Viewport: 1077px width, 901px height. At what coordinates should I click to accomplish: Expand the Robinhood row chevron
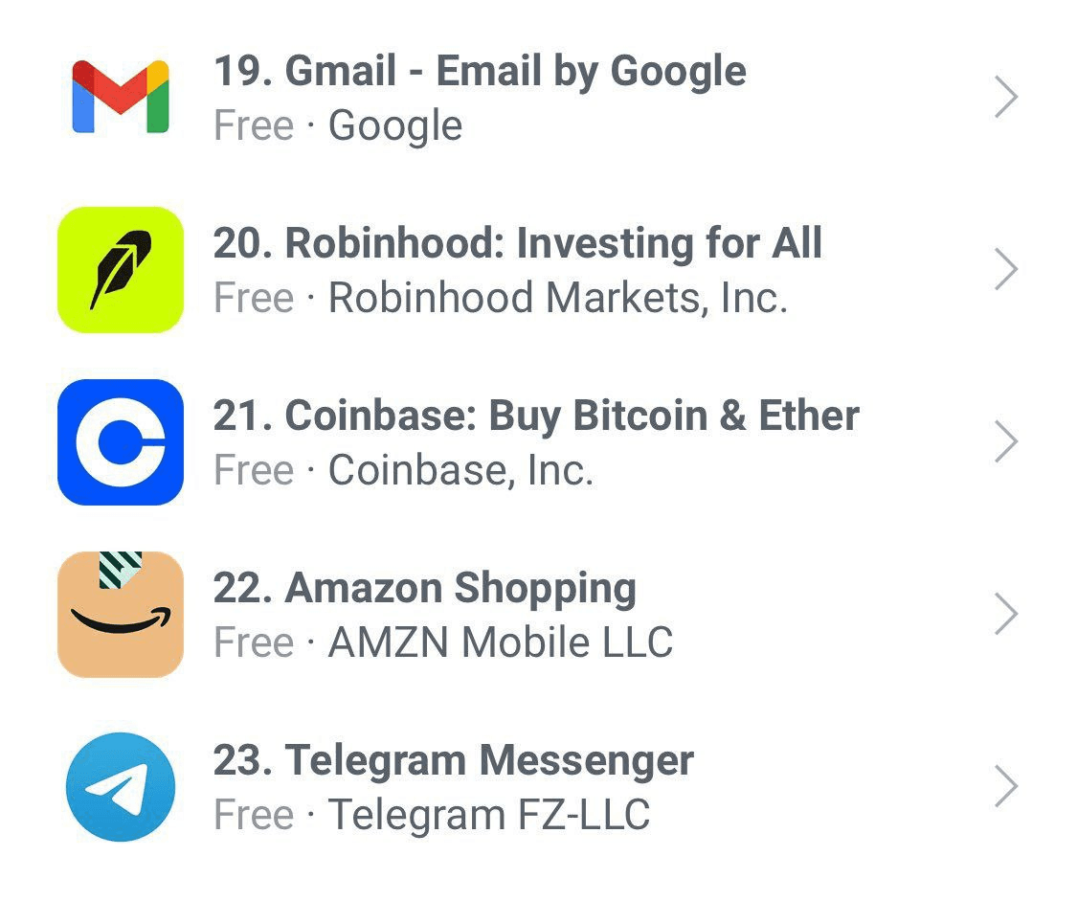(x=1006, y=270)
